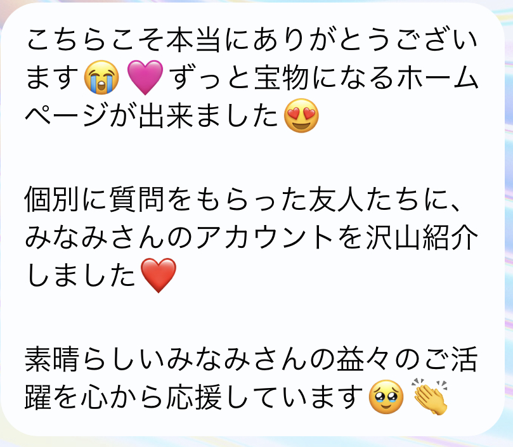This screenshot has width=513, height=447.
Task: Click the text しました before red heart
Action: click(81, 275)
